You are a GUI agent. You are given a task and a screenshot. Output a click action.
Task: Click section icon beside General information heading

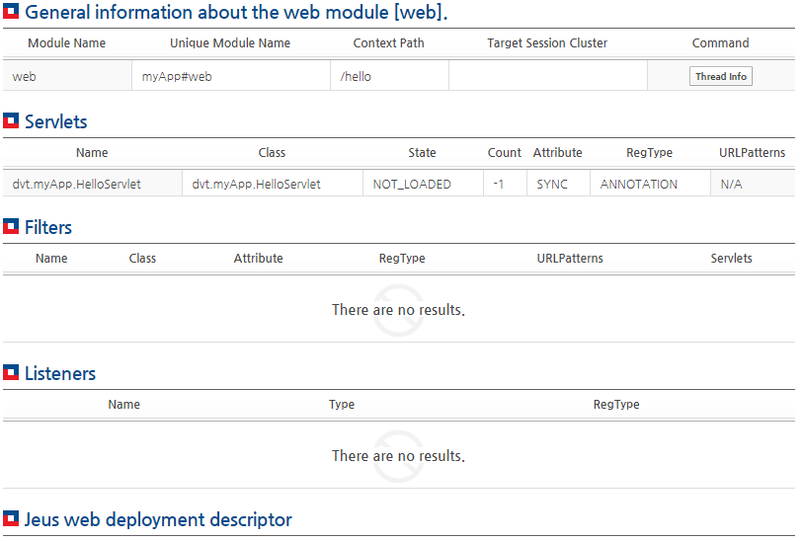(11, 11)
